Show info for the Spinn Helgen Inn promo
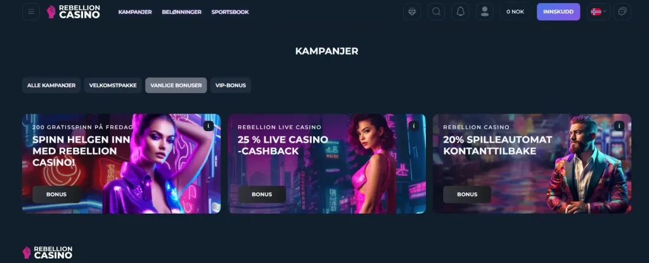649x263 pixels. tap(209, 126)
